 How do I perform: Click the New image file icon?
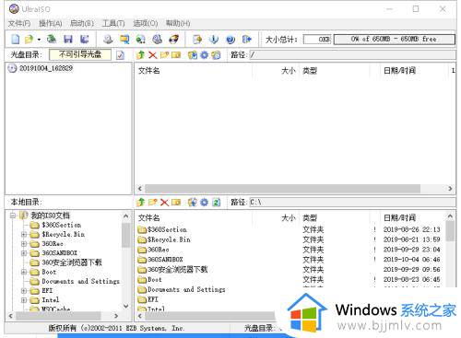[x=16, y=40]
